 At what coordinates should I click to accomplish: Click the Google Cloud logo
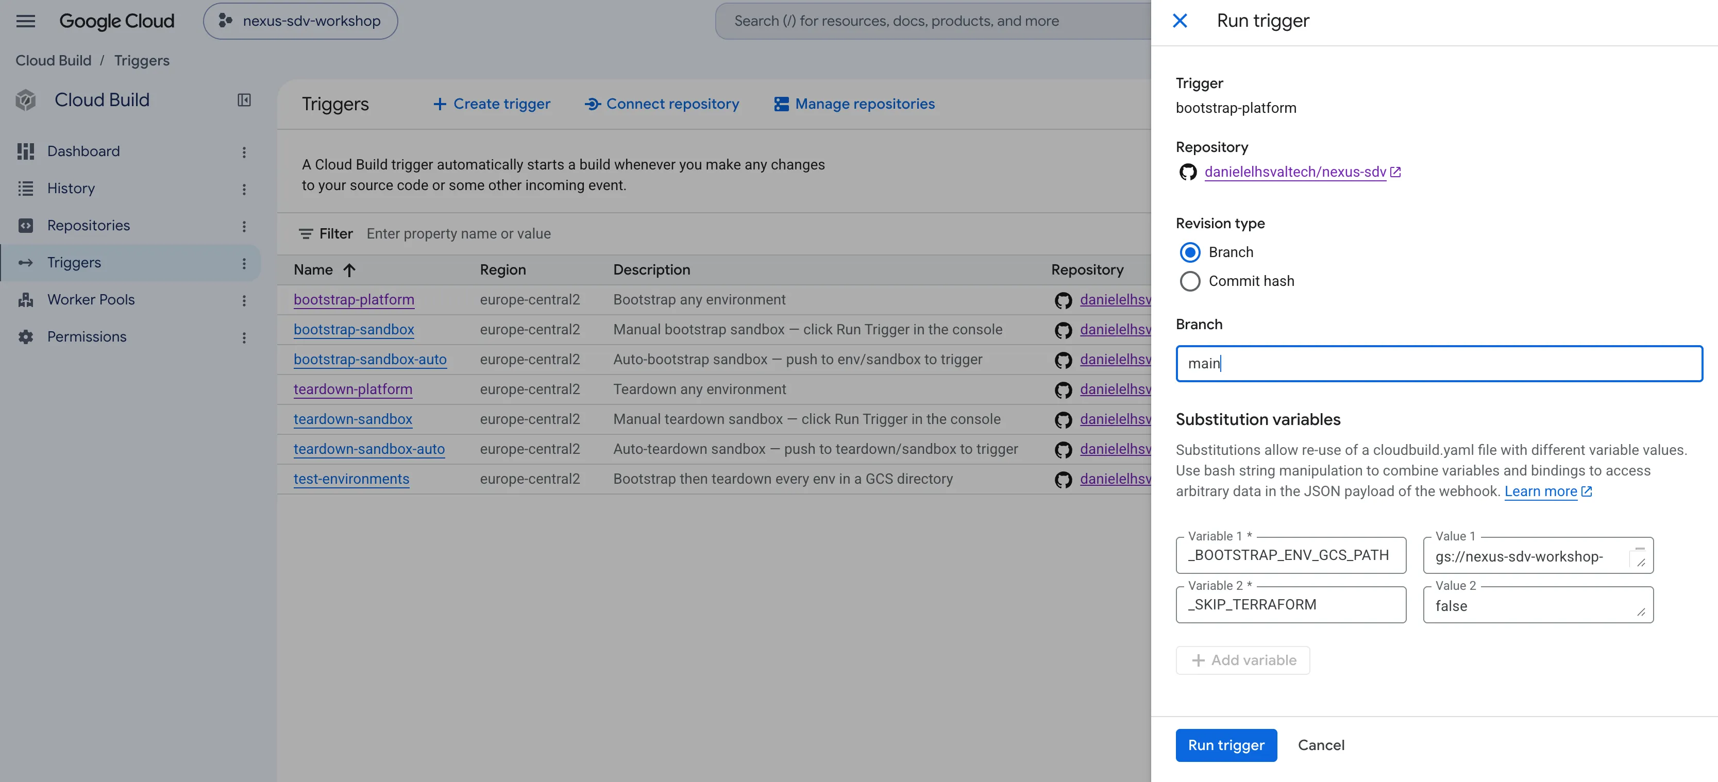[x=116, y=21]
